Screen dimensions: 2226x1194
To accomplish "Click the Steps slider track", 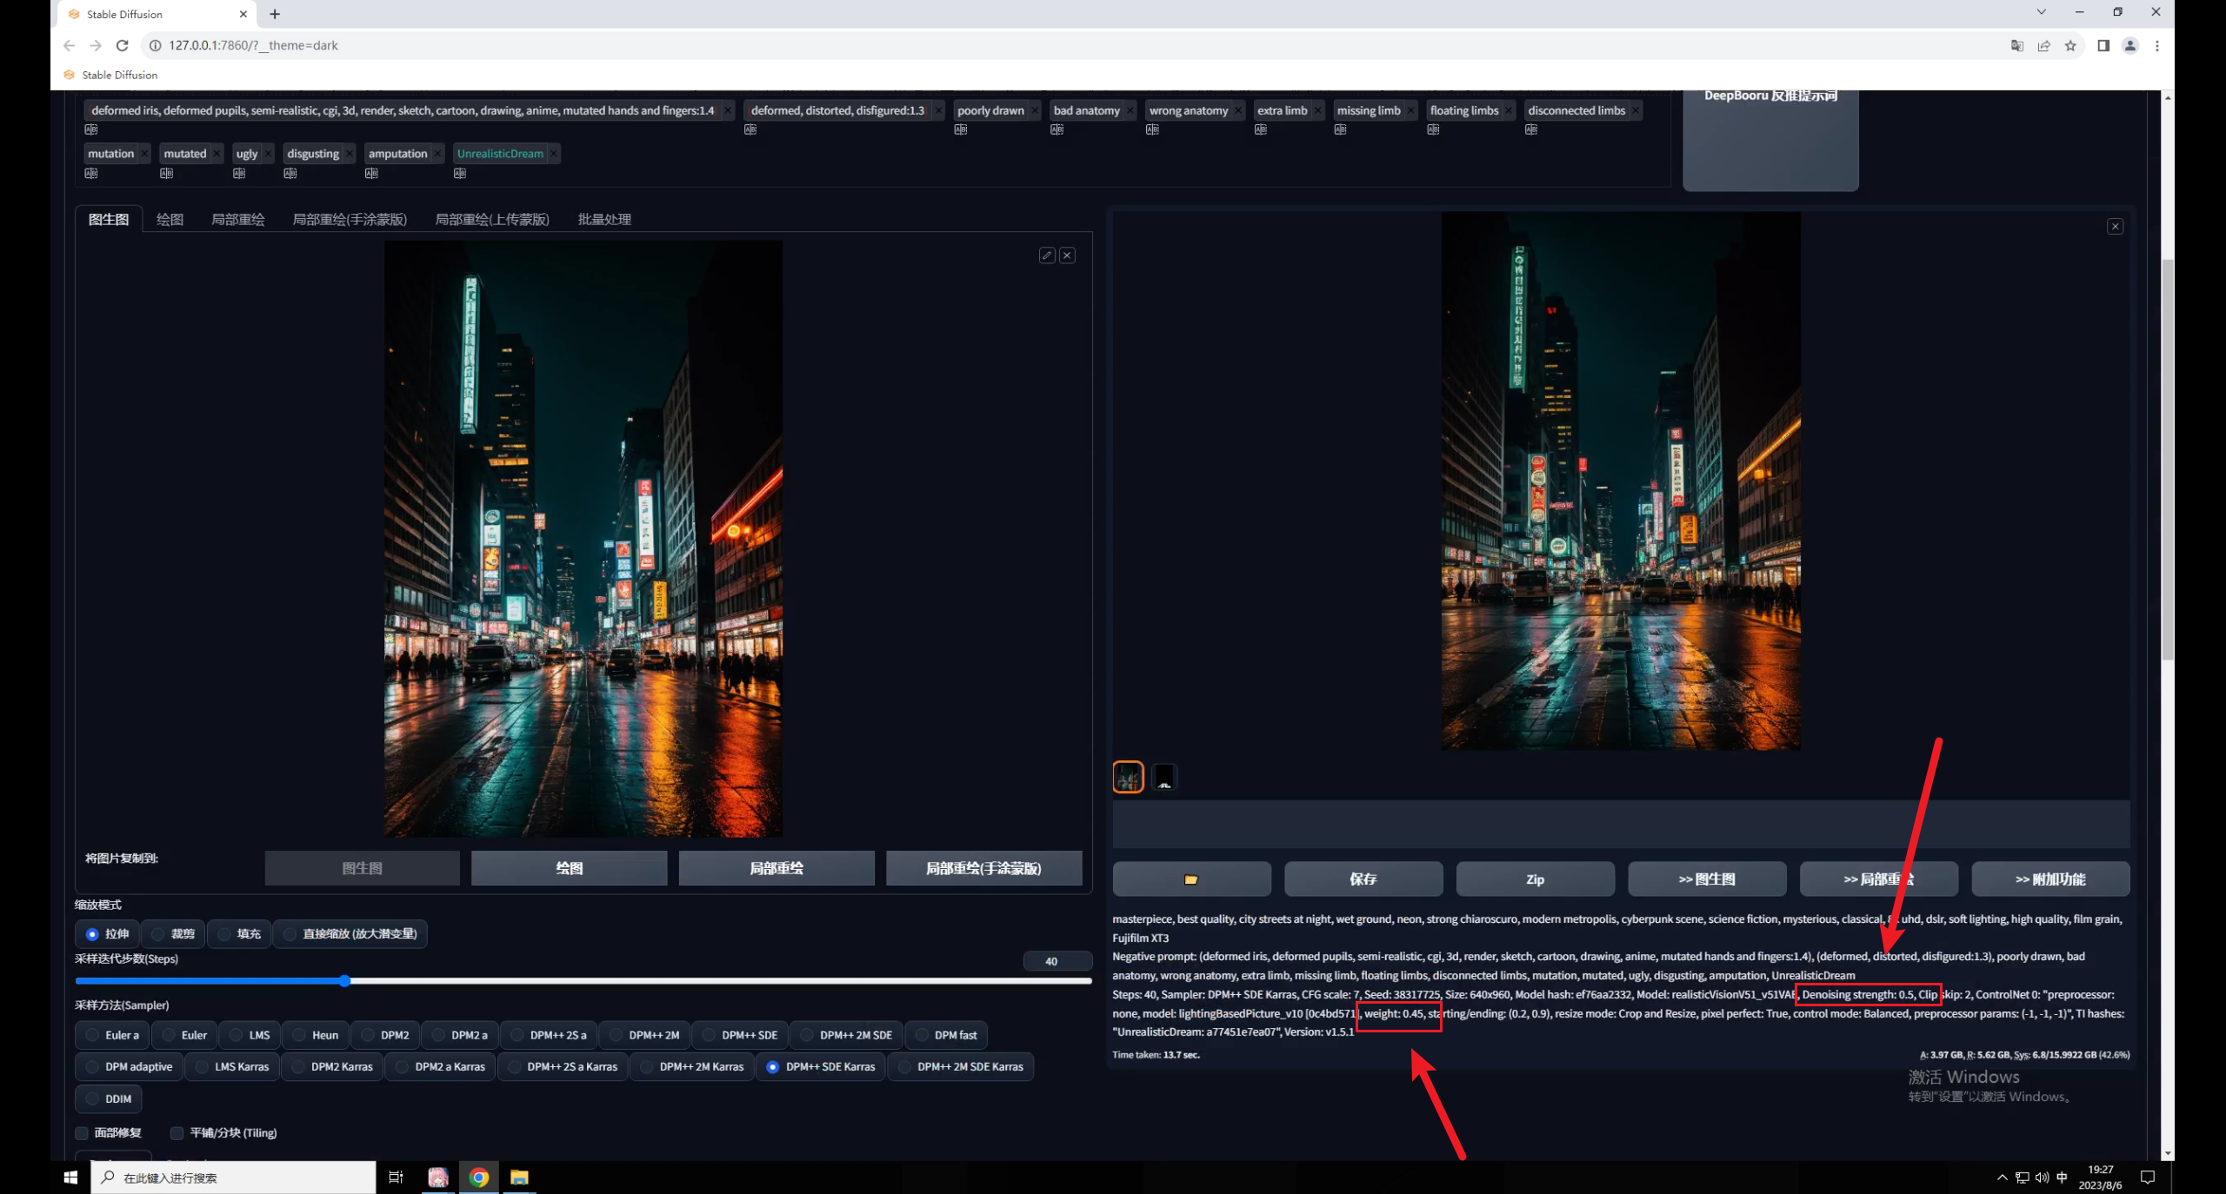I will [696, 981].
